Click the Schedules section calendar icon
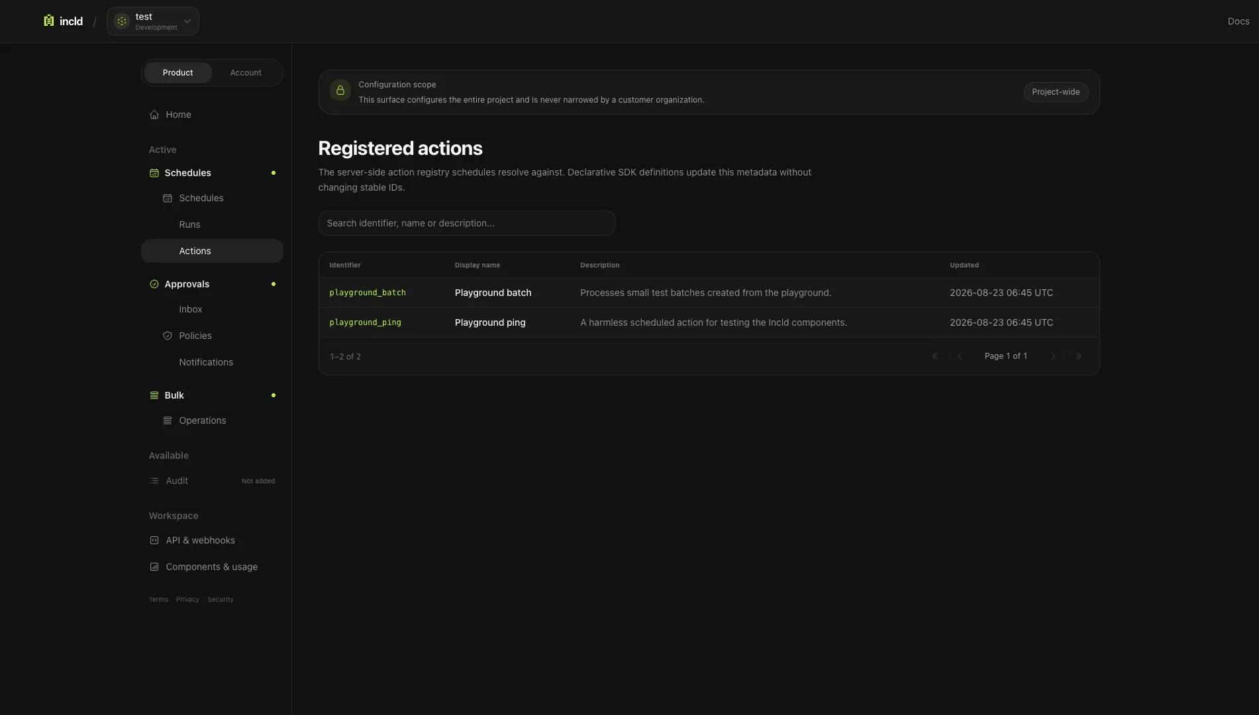The image size is (1259, 715). (x=154, y=173)
